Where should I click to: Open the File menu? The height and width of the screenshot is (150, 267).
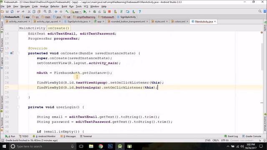coord(3,7)
